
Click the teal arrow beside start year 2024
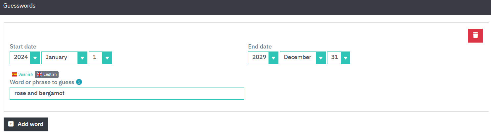click(35, 58)
